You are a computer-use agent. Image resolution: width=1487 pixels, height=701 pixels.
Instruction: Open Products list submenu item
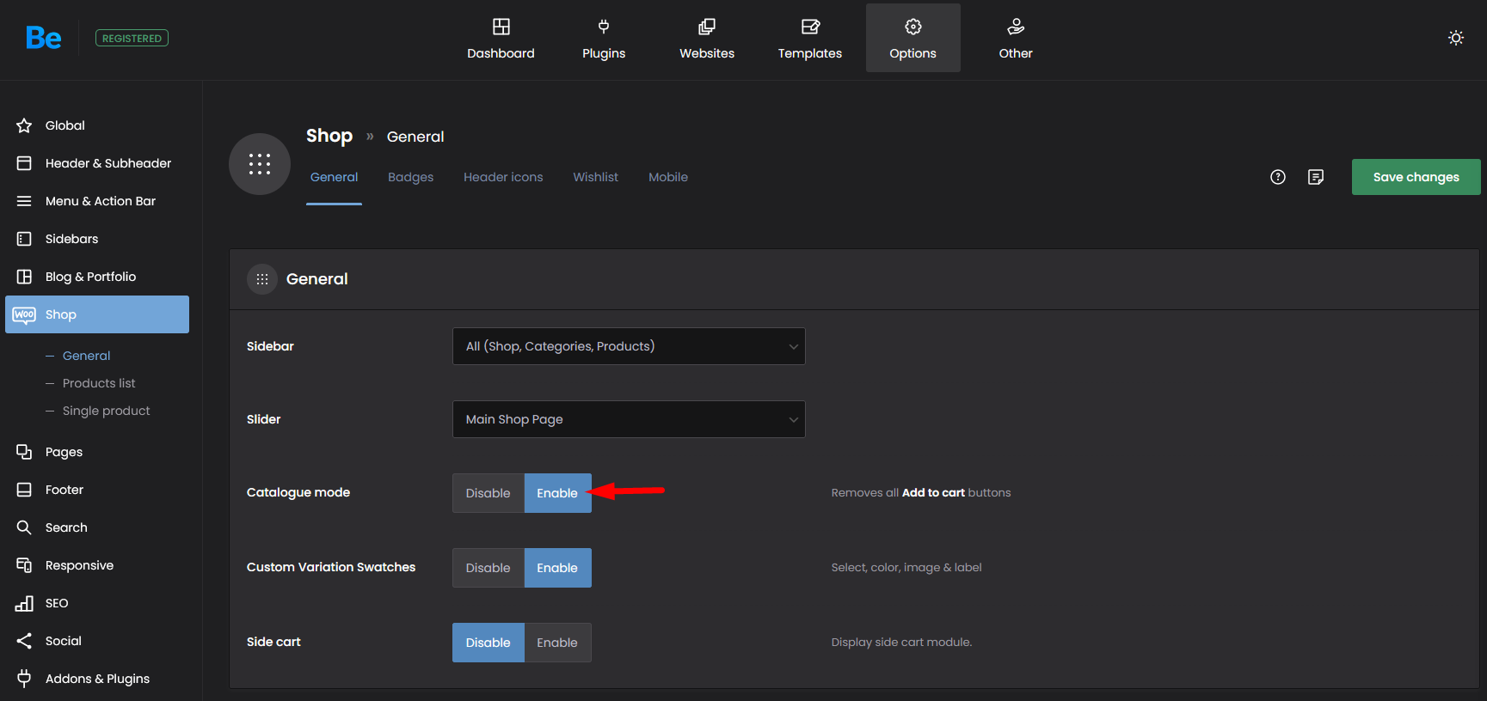99,383
